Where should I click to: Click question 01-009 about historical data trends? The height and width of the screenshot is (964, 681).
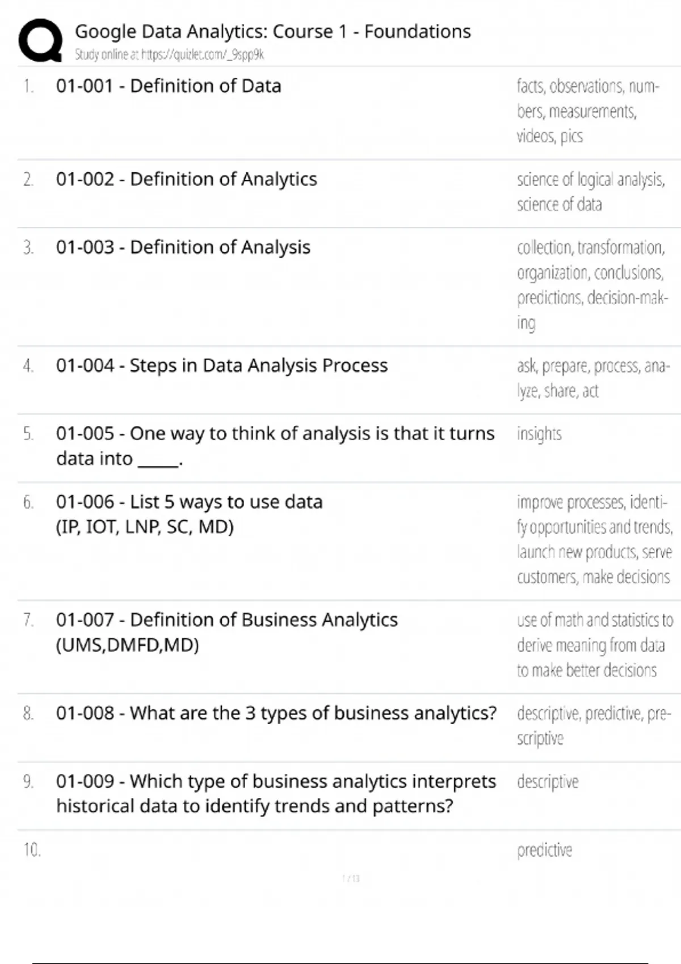click(x=276, y=793)
